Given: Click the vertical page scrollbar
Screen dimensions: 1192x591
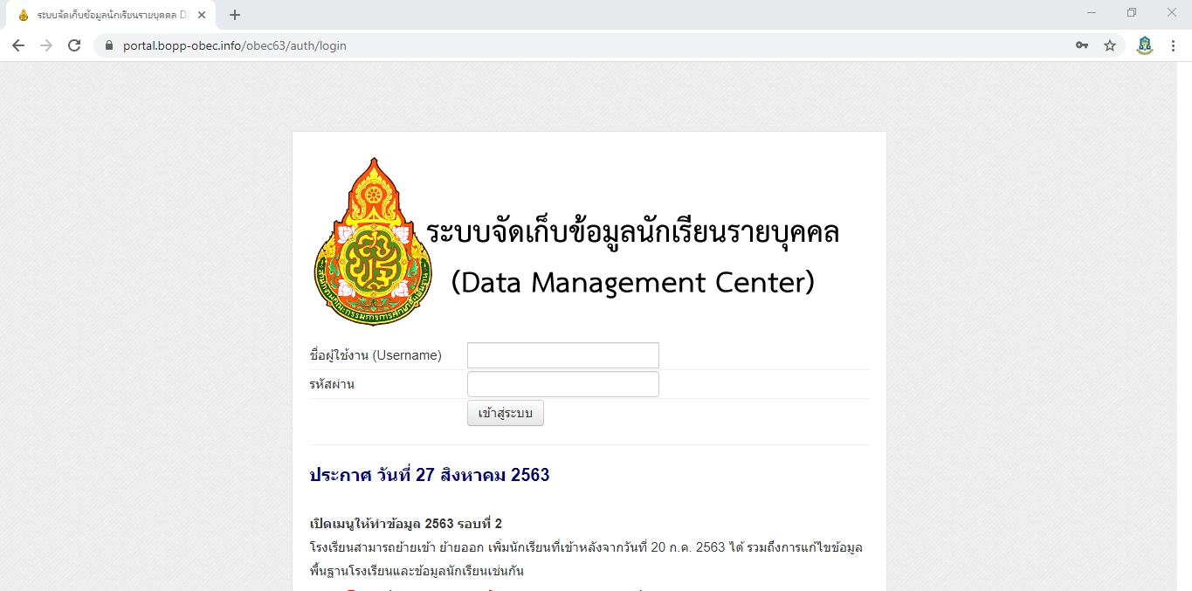Looking at the screenshot, I should point(1184,326).
